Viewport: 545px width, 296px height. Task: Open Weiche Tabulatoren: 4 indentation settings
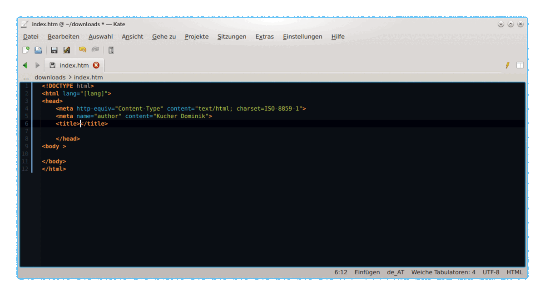click(x=443, y=272)
